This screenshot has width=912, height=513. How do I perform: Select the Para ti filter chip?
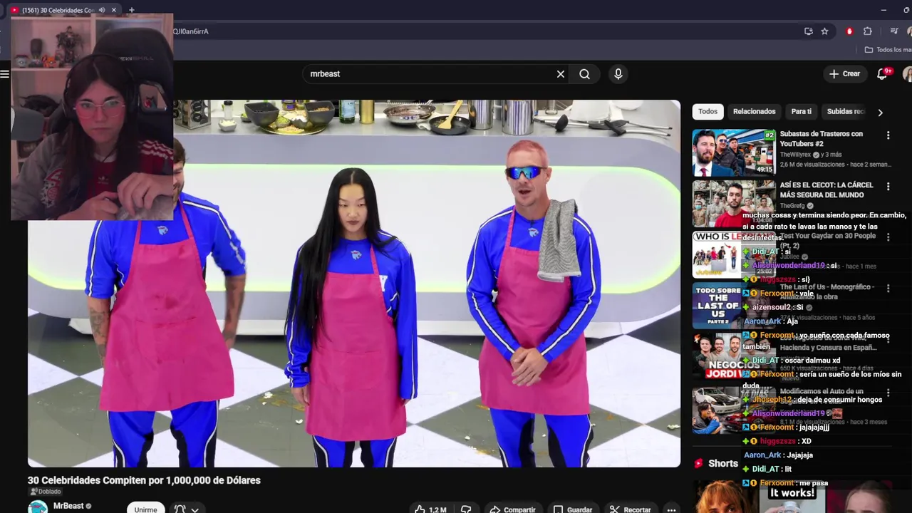[801, 112]
